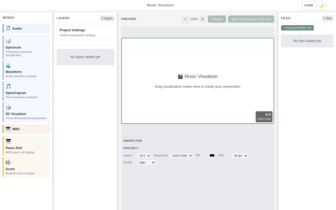Open the Quality dropdown
This screenshot has height=210, width=336.
[x=146, y=162]
